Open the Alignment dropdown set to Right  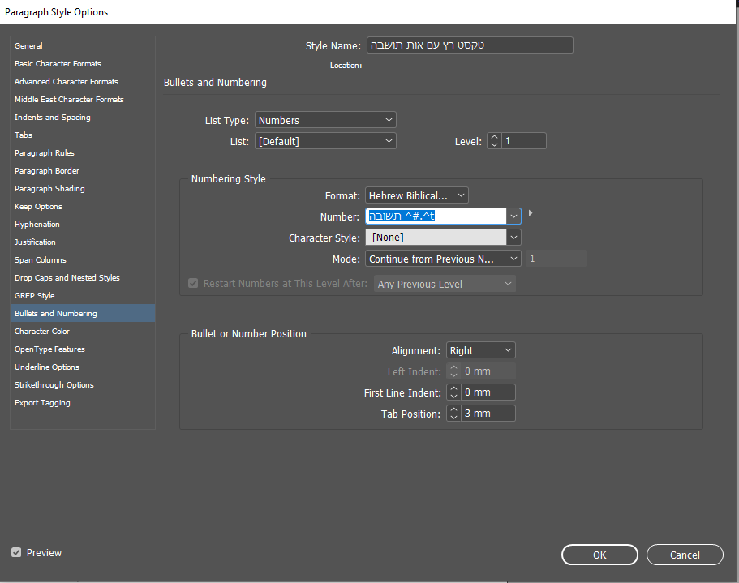point(481,350)
